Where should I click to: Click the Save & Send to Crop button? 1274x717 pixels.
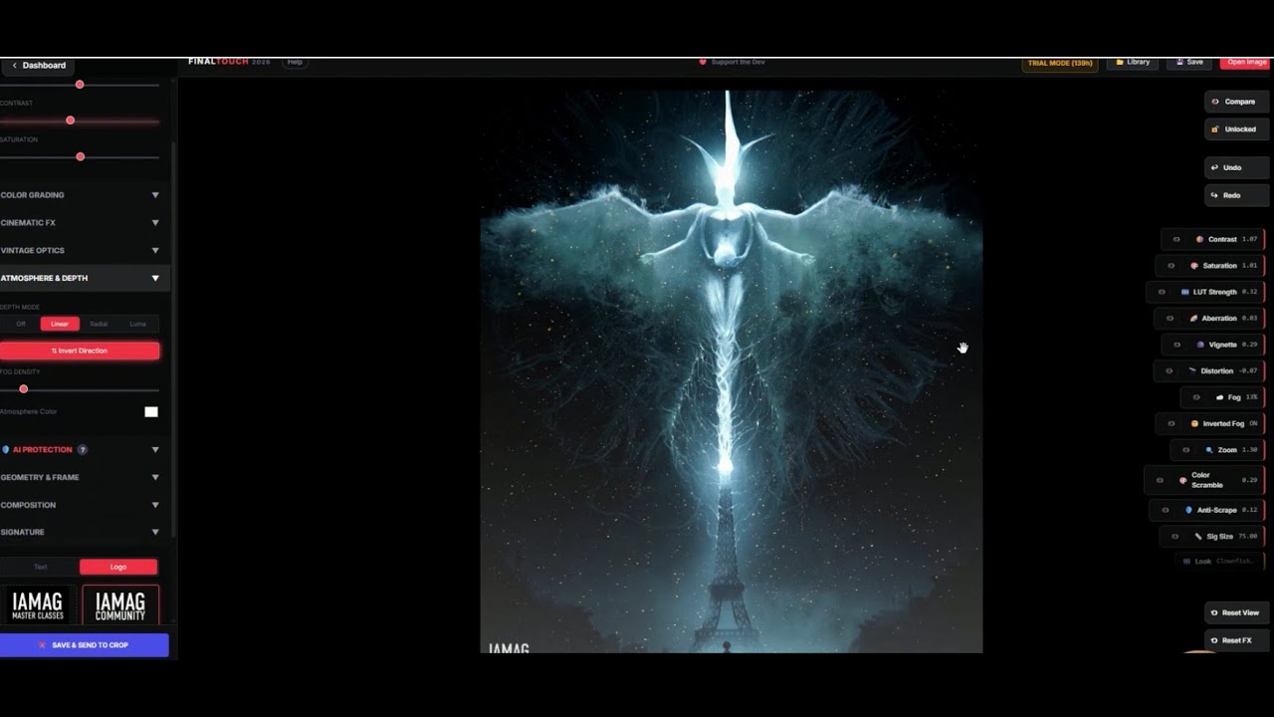point(84,645)
